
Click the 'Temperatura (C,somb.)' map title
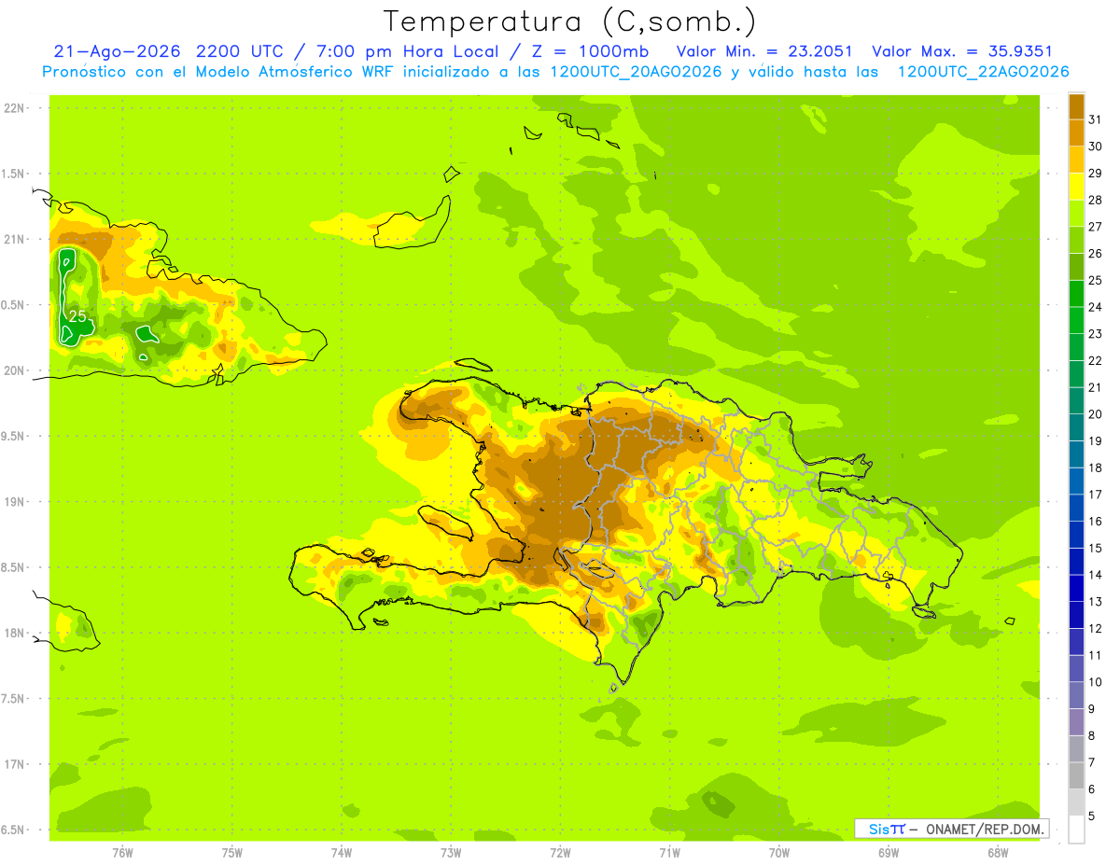(569, 21)
